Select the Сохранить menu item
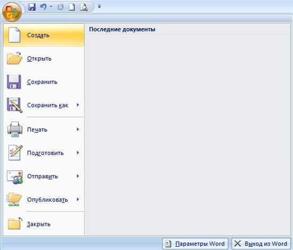Image resolution: width=293 pixels, height=250 pixels. (44, 82)
